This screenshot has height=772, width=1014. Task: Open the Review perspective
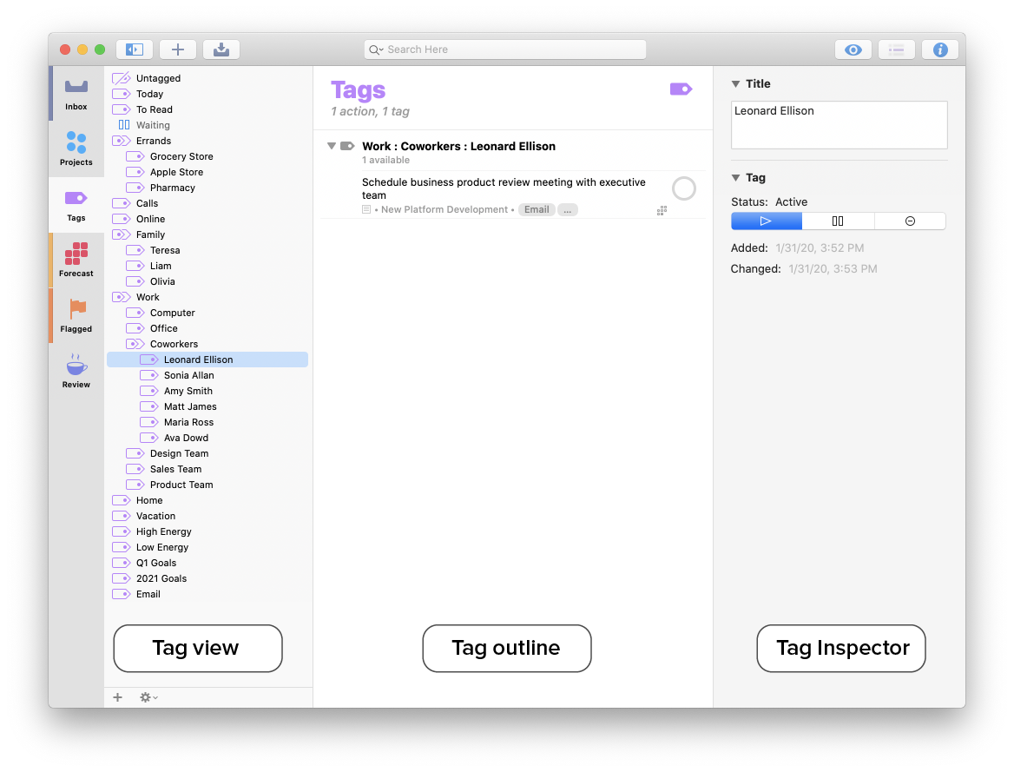coord(76,369)
